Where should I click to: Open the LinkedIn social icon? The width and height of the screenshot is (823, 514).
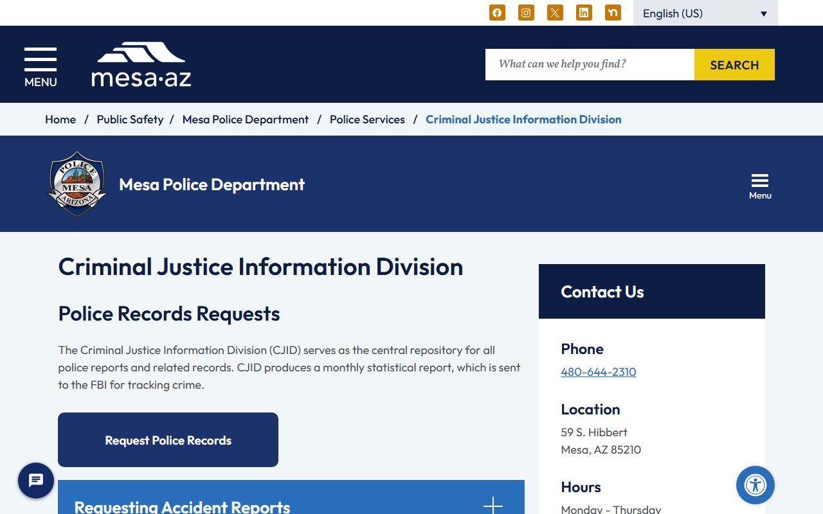[x=584, y=13]
